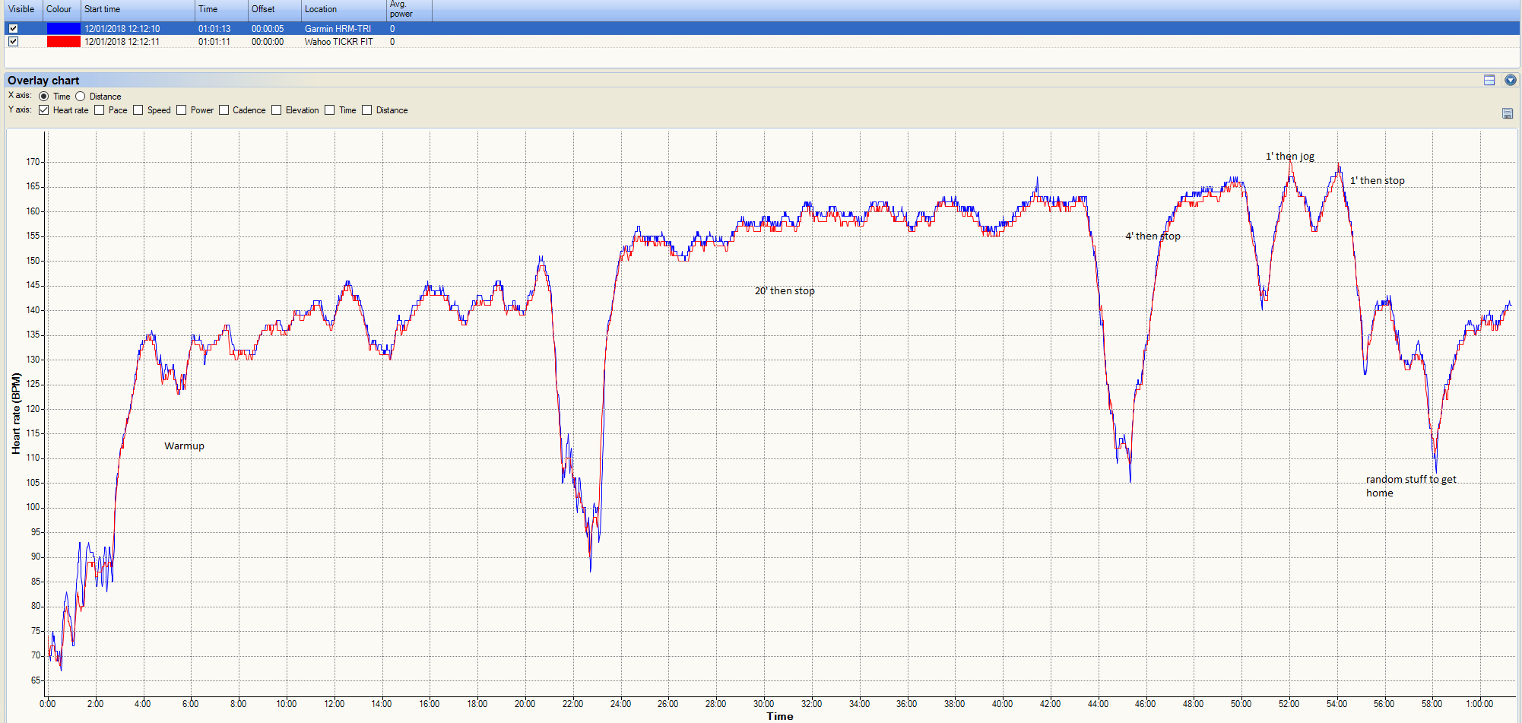Click the Overlay chart panel title
This screenshot has height=723, width=1522.
coord(43,81)
